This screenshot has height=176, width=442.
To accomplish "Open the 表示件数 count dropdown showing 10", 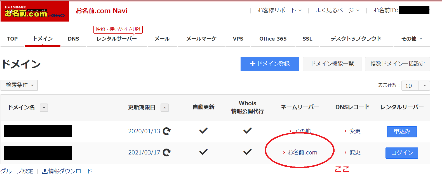I will tap(416, 86).
